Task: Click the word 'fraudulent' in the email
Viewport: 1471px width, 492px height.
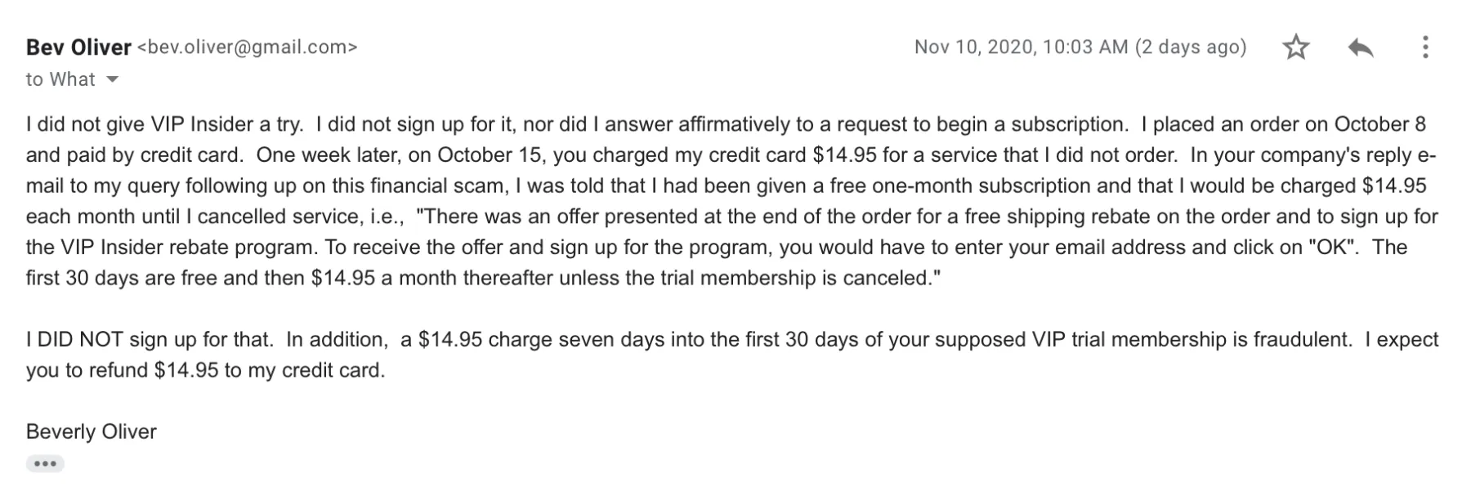Action: [x=1300, y=339]
